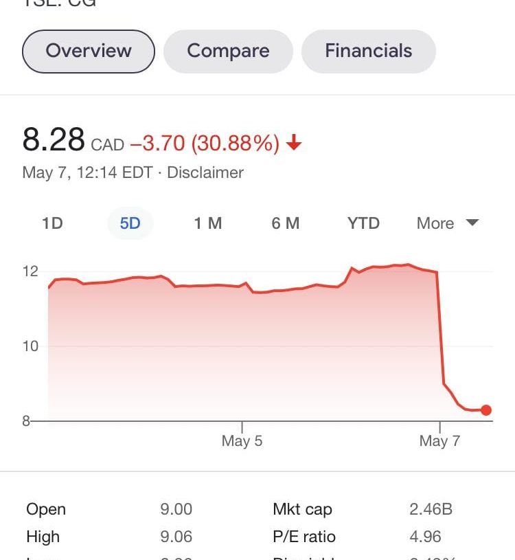Click the May 5 date marker

[x=242, y=440]
